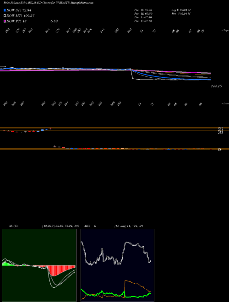Click the 'Pre C: 67.73' close value

[143, 21]
